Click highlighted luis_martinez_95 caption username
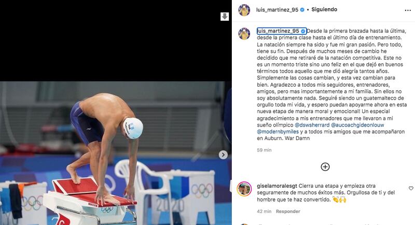The width and height of the screenshot is (415, 225). click(278, 31)
